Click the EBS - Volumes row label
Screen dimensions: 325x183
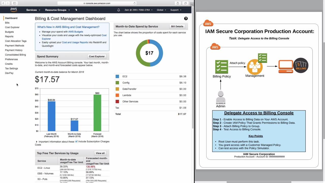[45, 174]
